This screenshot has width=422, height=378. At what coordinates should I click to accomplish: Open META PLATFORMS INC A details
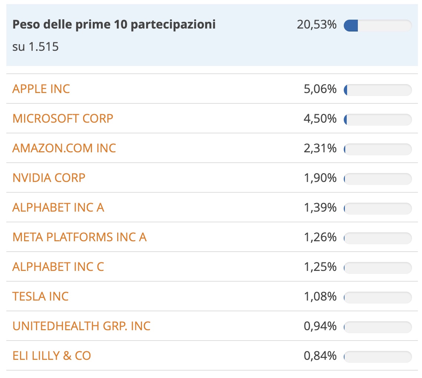click(79, 238)
